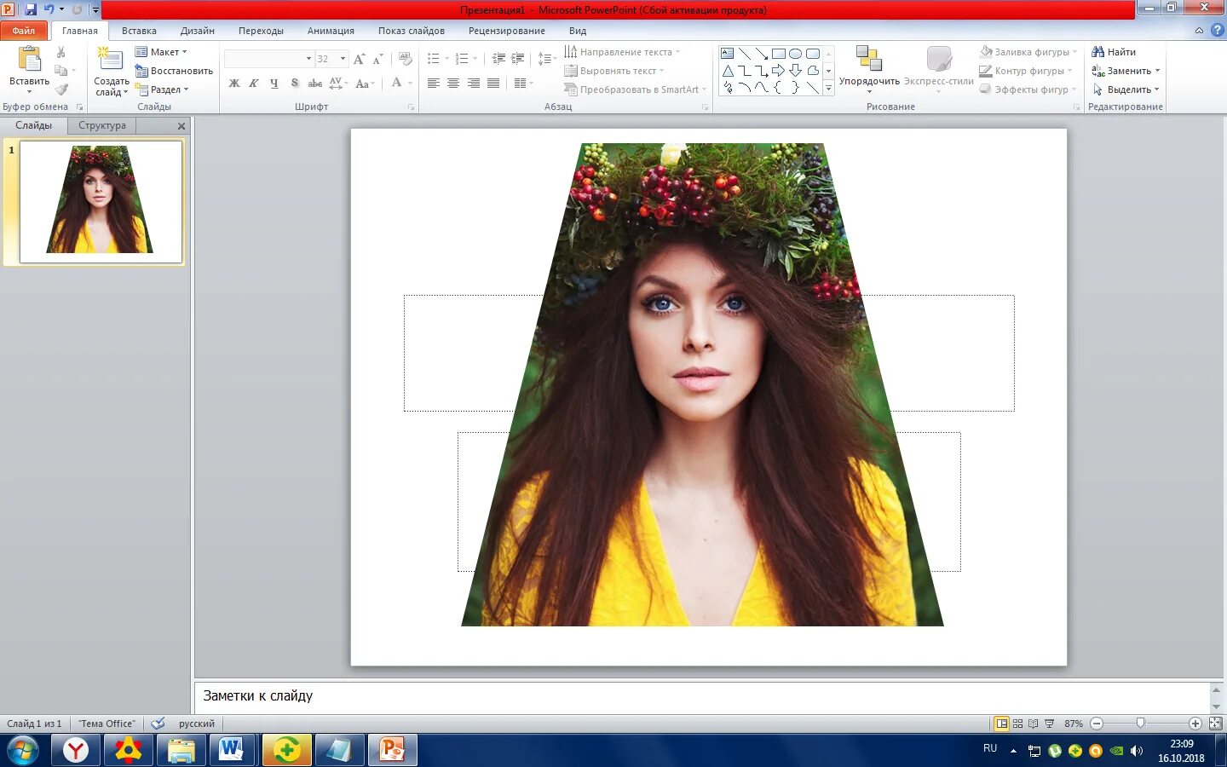The height and width of the screenshot is (767, 1227).
Task: Open the font size dropdown
Action: 343,59
